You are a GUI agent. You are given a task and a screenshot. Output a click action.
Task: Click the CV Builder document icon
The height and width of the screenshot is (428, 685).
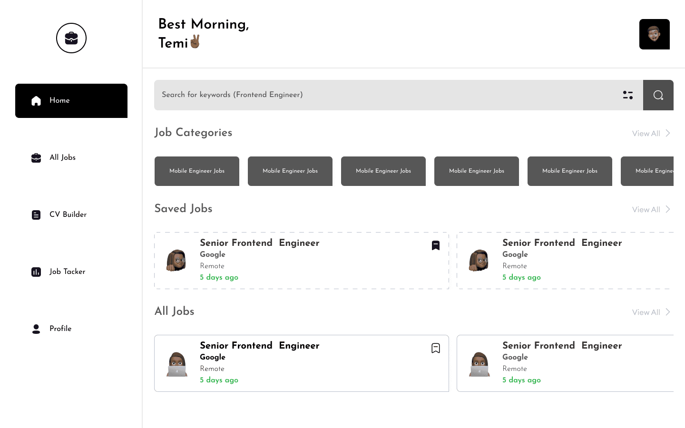36,215
